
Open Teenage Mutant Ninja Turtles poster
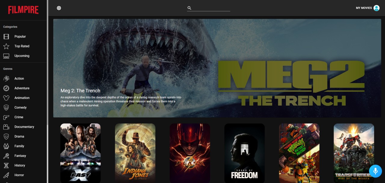click(x=299, y=153)
